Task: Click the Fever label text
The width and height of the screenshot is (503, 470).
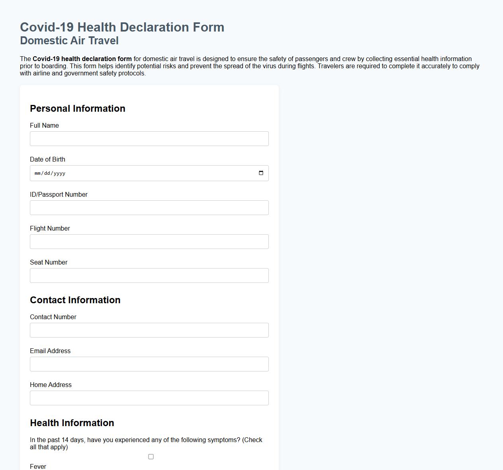Action: point(38,466)
